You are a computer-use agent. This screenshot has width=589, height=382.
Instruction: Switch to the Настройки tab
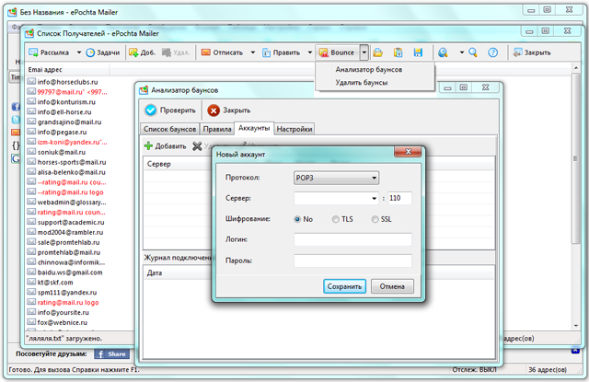point(294,129)
